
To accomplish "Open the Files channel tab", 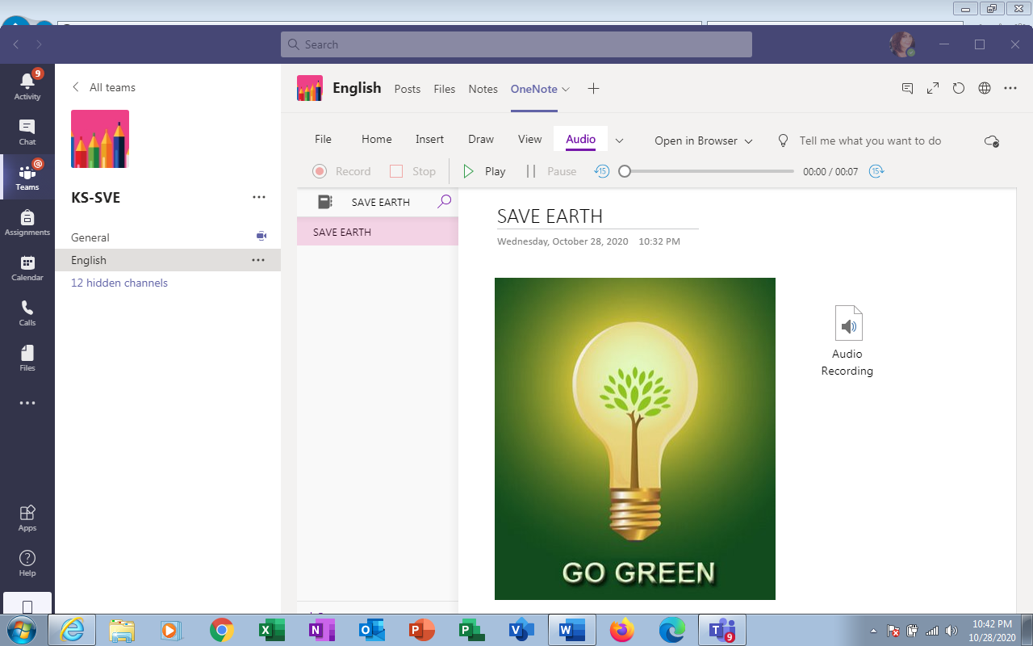I will pos(445,89).
